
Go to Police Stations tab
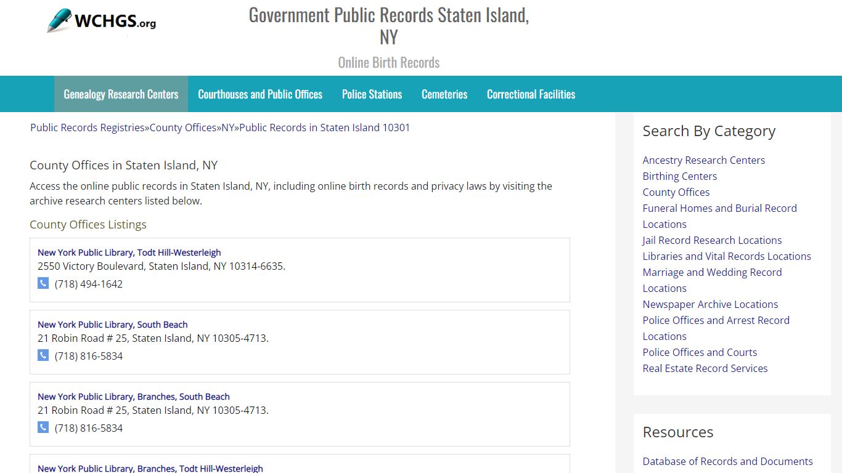pos(372,94)
